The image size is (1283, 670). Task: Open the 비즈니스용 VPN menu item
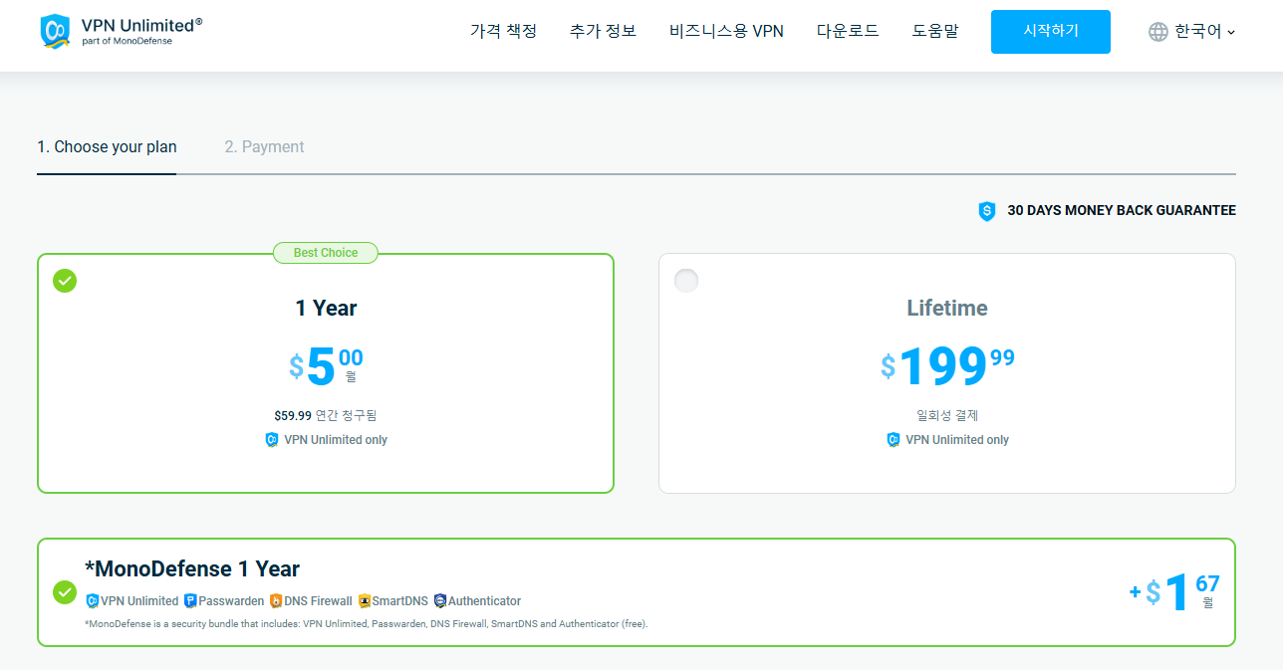(726, 31)
